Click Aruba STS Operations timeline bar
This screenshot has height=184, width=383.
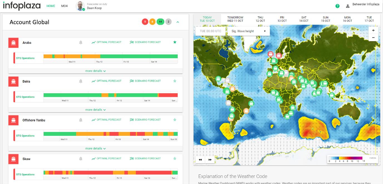coord(111,56)
